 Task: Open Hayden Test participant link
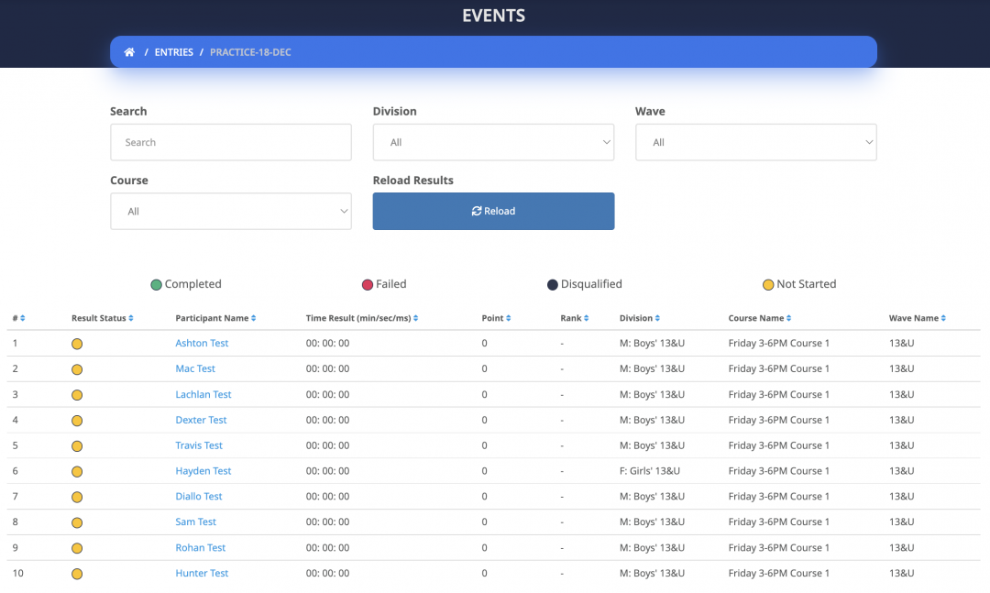tap(203, 470)
